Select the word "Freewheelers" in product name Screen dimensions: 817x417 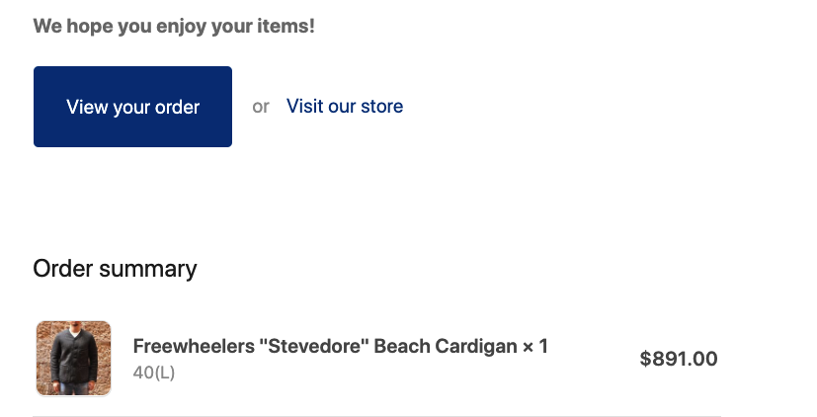[x=194, y=346]
